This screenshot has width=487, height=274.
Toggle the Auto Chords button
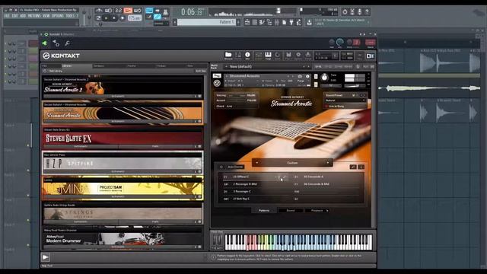(235, 167)
